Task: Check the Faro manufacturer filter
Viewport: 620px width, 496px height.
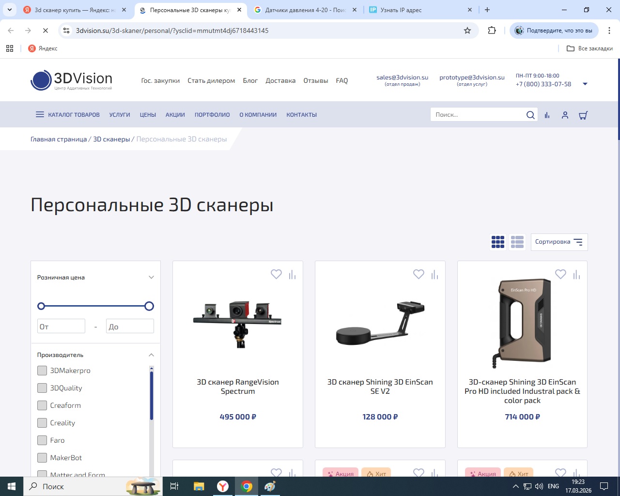Action: 42,440
